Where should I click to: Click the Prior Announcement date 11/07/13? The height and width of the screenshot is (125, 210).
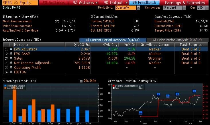coord(68,26)
